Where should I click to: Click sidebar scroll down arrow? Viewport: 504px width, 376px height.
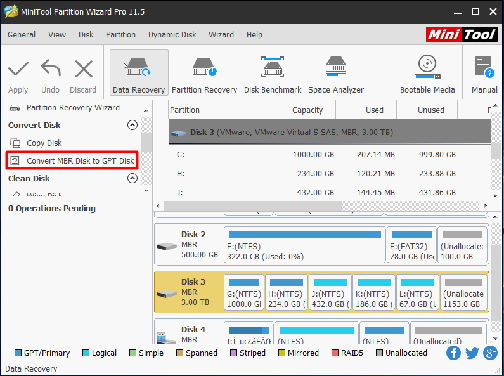pyautogui.click(x=146, y=191)
